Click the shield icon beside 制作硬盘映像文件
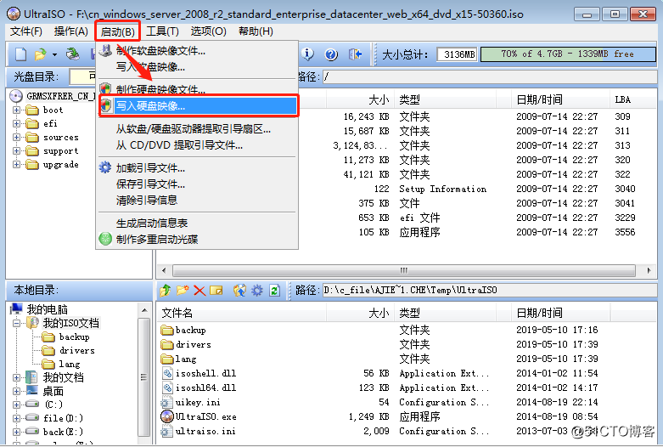663x447 pixels. coord(105,89)
